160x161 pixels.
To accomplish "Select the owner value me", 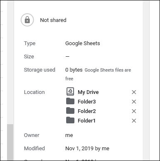I will [x=69, y=135].
